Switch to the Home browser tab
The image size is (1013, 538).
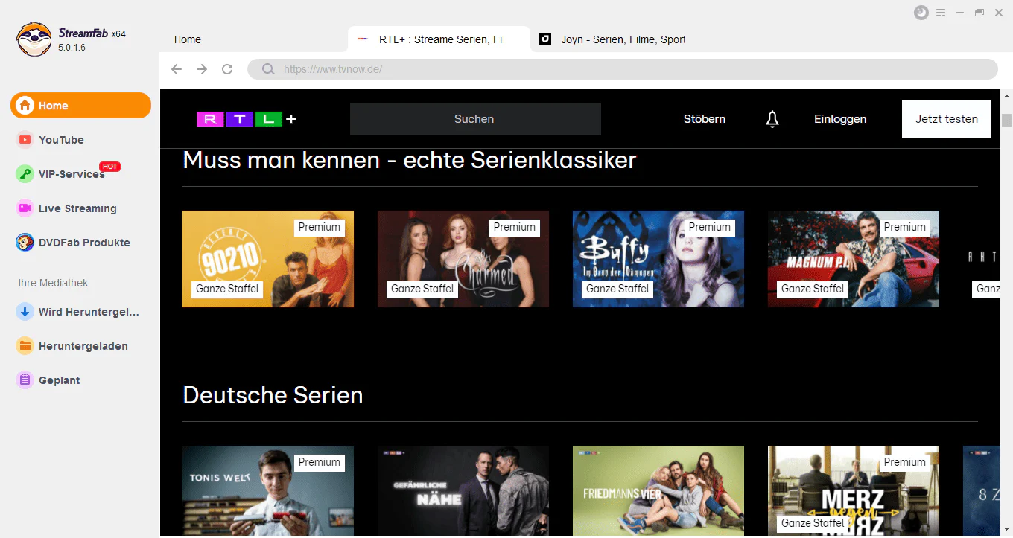click(188, 39)
